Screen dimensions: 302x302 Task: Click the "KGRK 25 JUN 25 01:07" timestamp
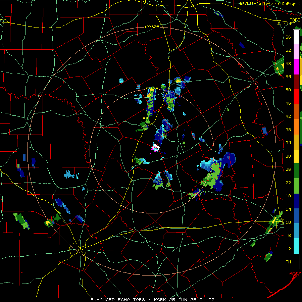pos(184,300)
